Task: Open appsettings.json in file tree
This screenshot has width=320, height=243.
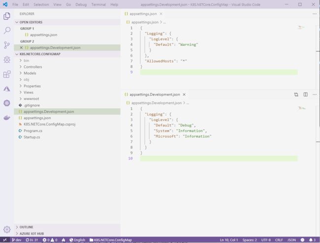Action: point(67,118)
